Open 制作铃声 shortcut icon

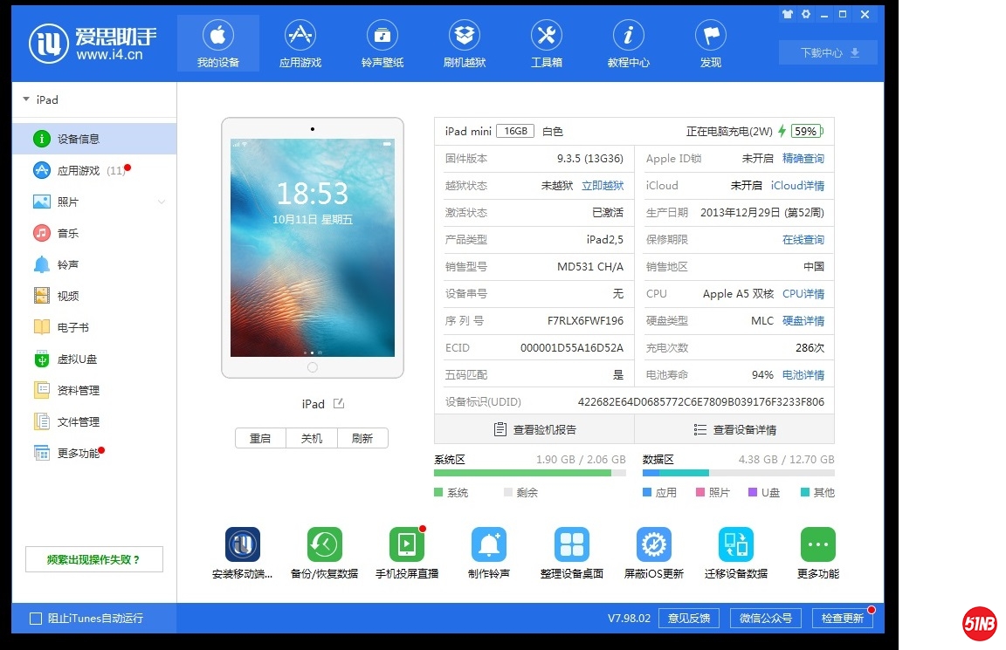click(x=489, y=544)
